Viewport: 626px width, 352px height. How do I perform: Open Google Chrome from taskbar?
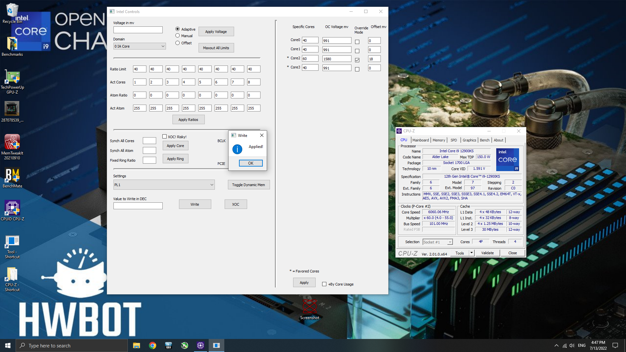click(152, 345)
